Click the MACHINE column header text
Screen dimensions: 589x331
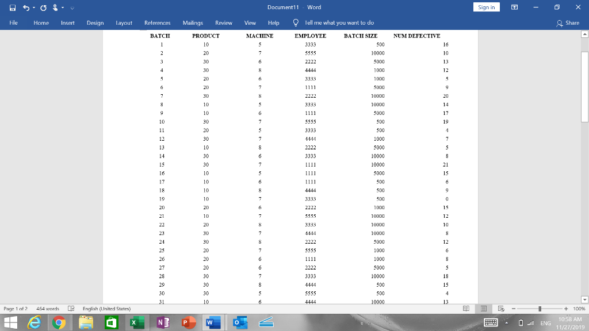[x=259, y=36]
